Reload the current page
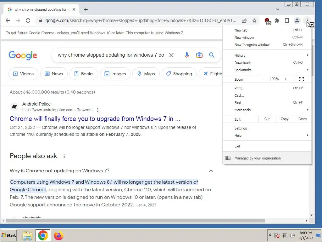This screenshot has width=322, height=242. (x=28, y=20)
